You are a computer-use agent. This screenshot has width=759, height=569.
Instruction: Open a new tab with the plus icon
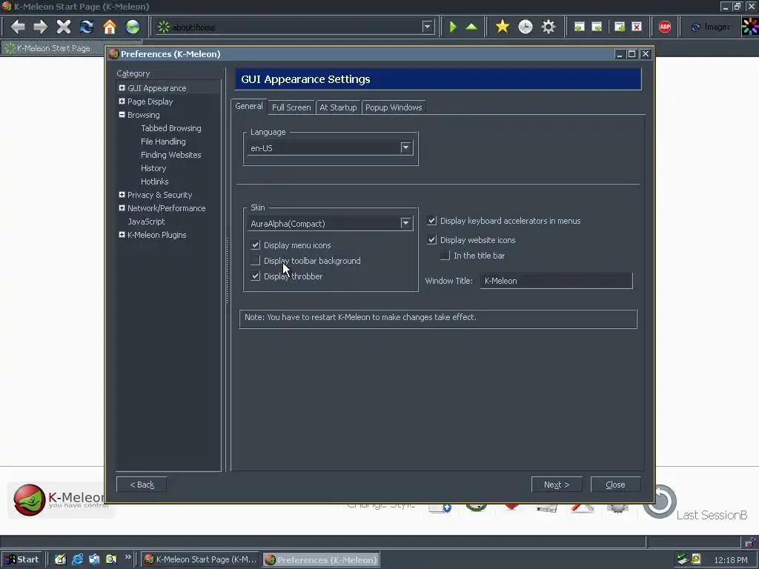point(620,27)
